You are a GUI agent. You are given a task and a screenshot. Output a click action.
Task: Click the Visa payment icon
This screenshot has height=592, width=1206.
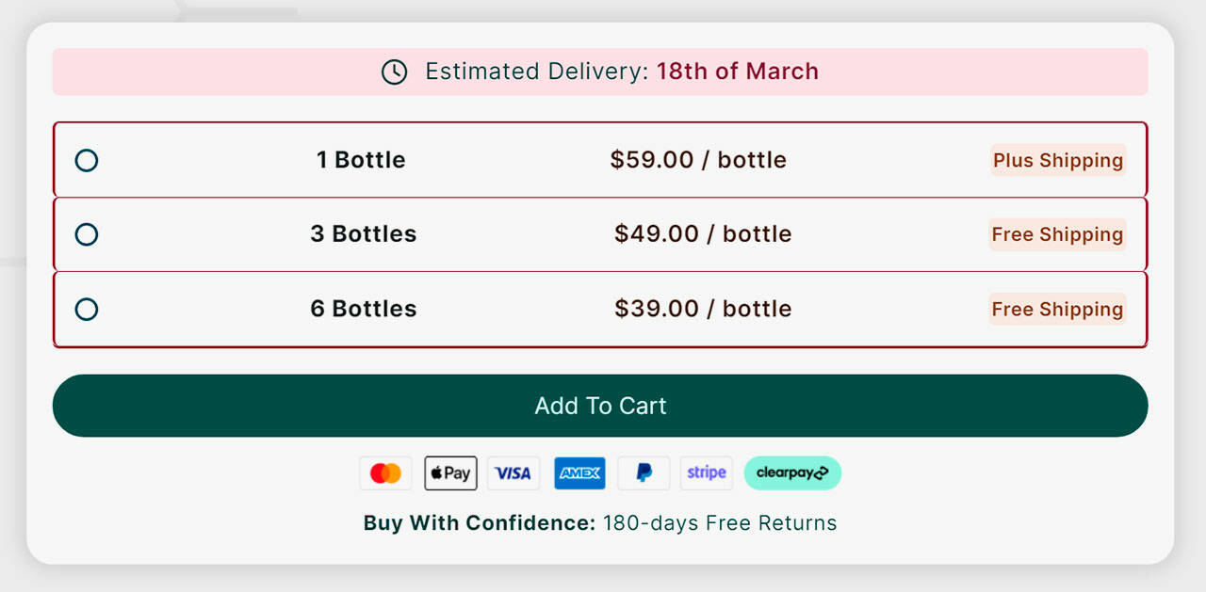pos(513,473)
